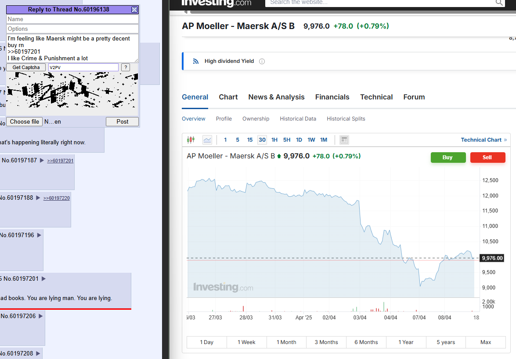Close the Reply to Thread dialog

pos(134,10)
